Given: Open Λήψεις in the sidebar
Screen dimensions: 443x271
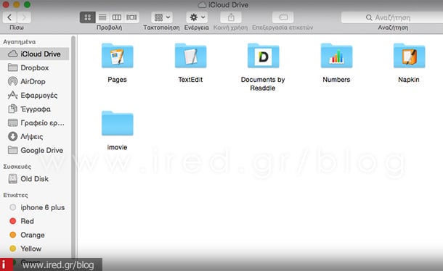Looking at the screenshot, I should [x=34, y=137].
